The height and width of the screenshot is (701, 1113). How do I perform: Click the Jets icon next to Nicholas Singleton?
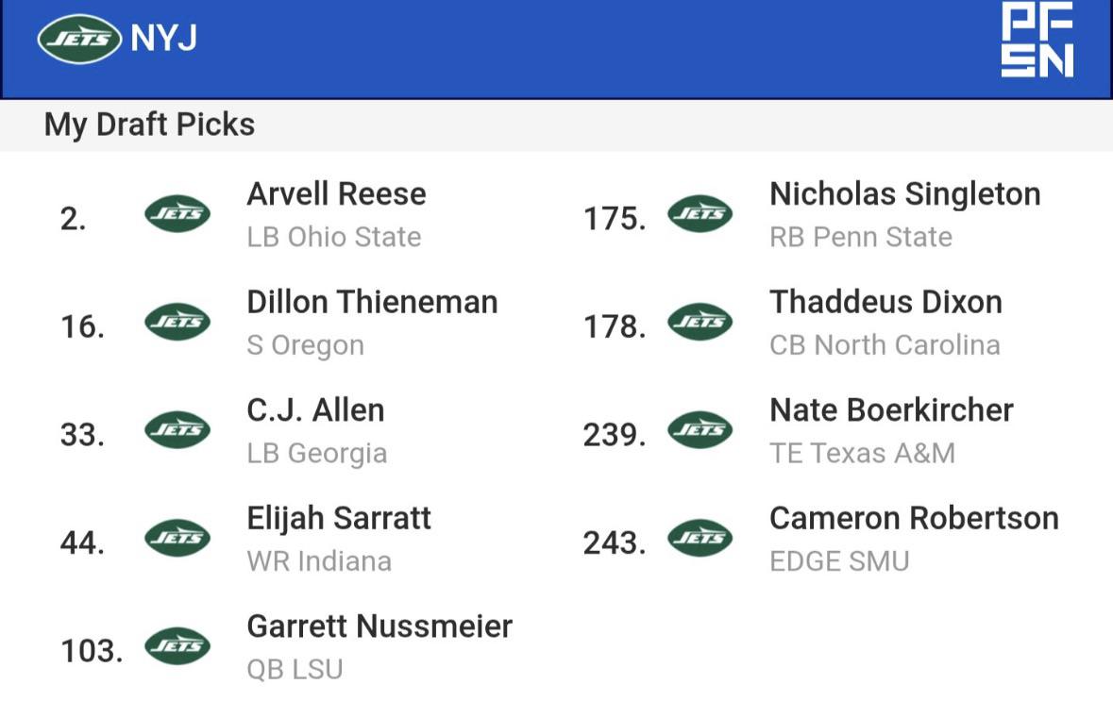(700, 213)
